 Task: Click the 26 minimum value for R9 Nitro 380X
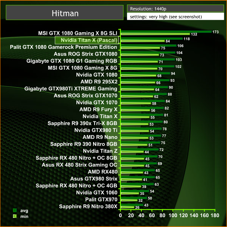137,208
